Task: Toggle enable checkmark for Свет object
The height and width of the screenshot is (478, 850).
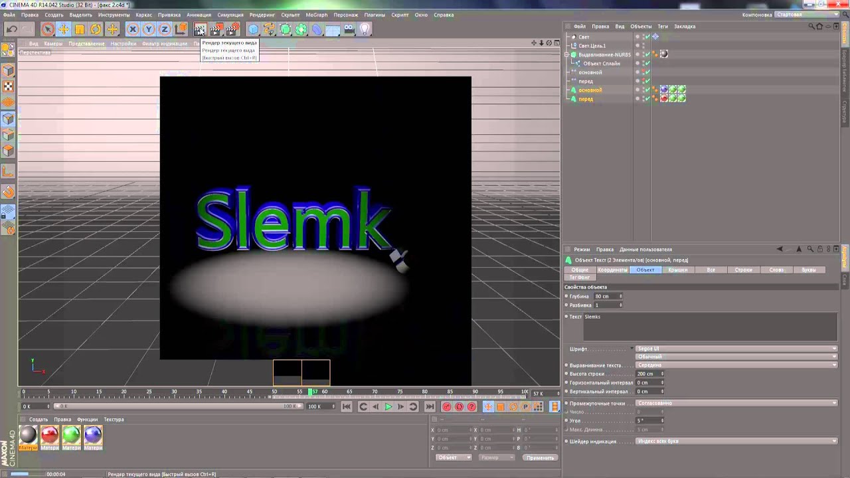Action: [x=647, y=37]
